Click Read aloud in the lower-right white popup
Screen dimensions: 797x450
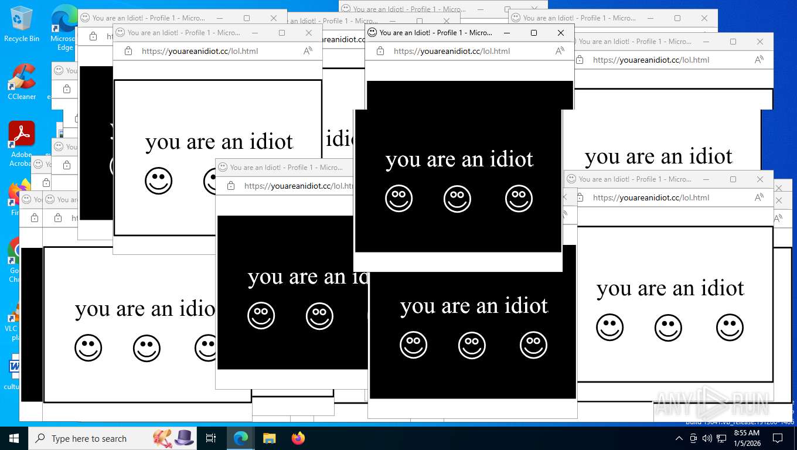pos(759,197)
